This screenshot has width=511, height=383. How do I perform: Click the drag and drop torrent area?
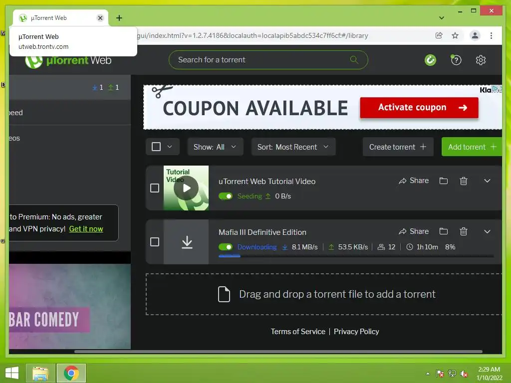pos(323,294)
